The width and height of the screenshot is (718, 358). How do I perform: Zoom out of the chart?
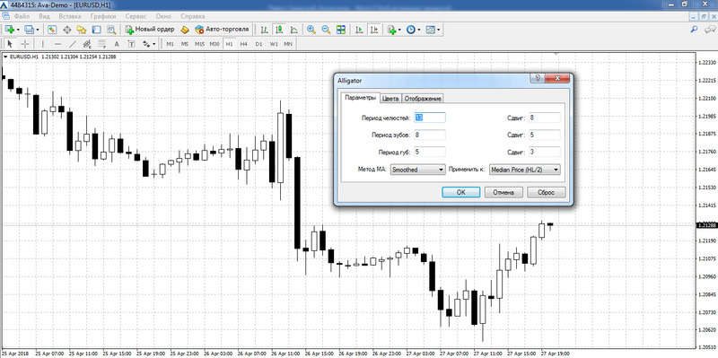pos(326,30)
